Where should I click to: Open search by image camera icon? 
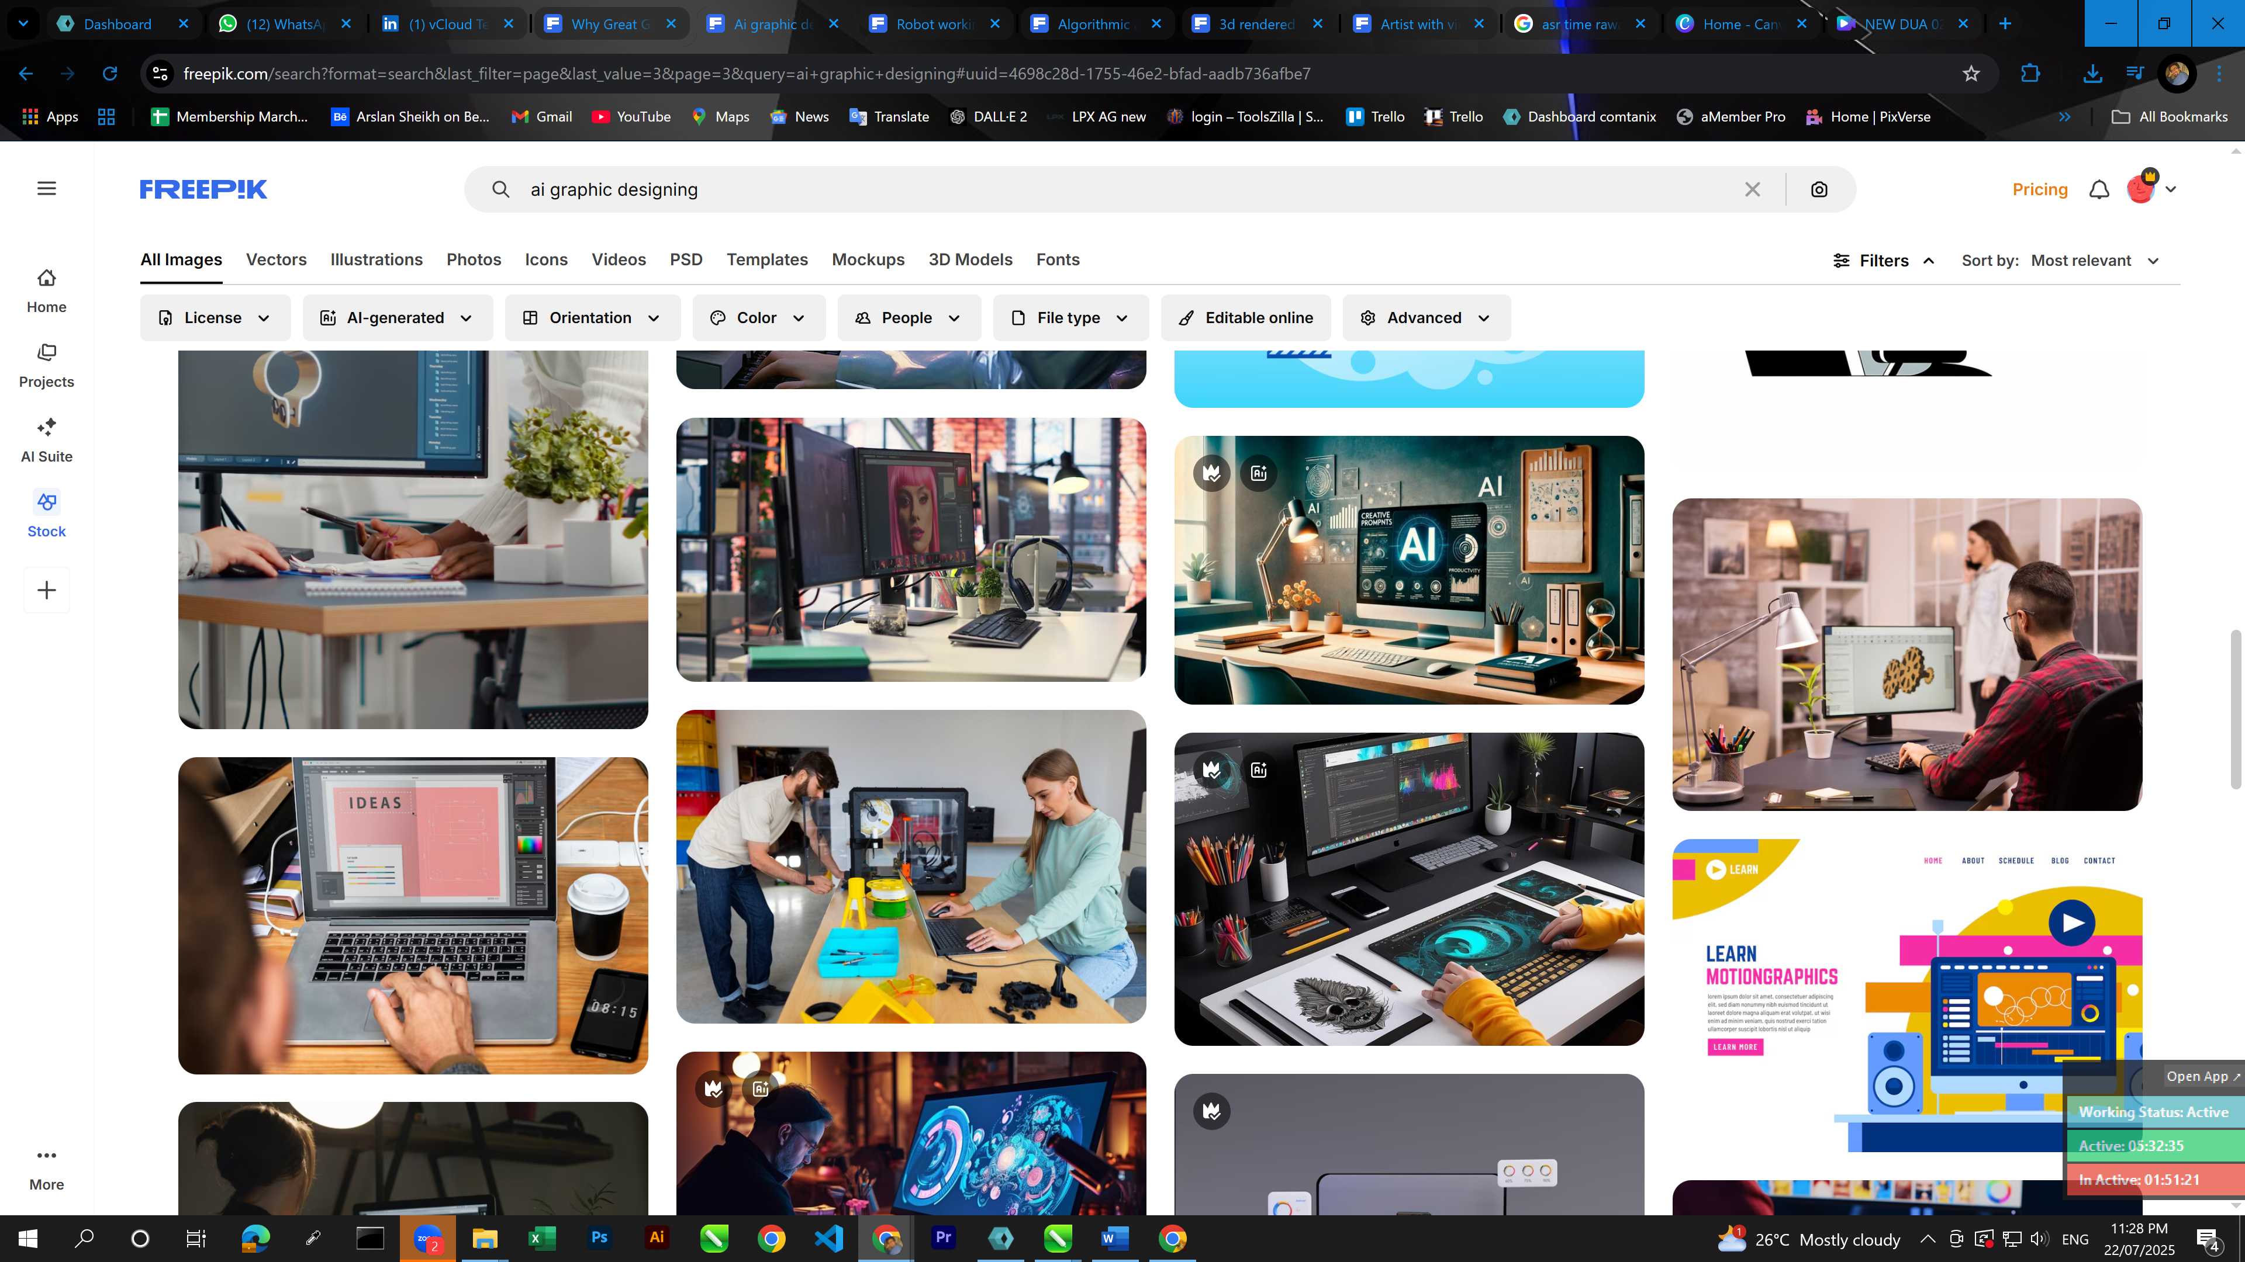tap(1819, 189)
